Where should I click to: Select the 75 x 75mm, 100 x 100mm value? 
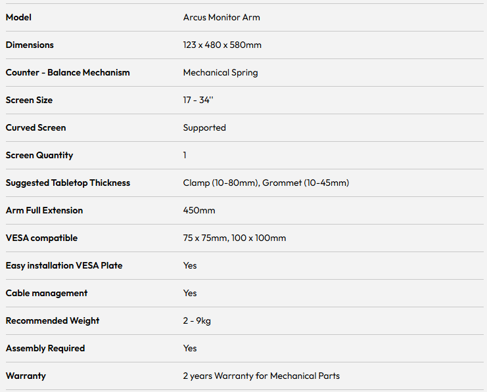(235, 238)
